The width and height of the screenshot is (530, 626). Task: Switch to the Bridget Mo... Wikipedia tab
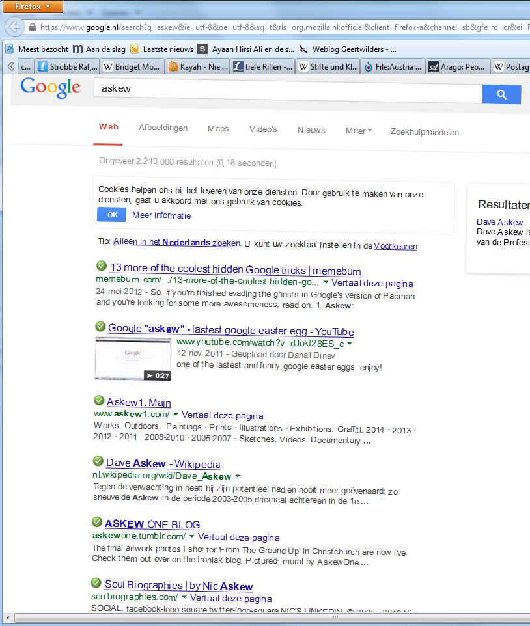point(132,66)
